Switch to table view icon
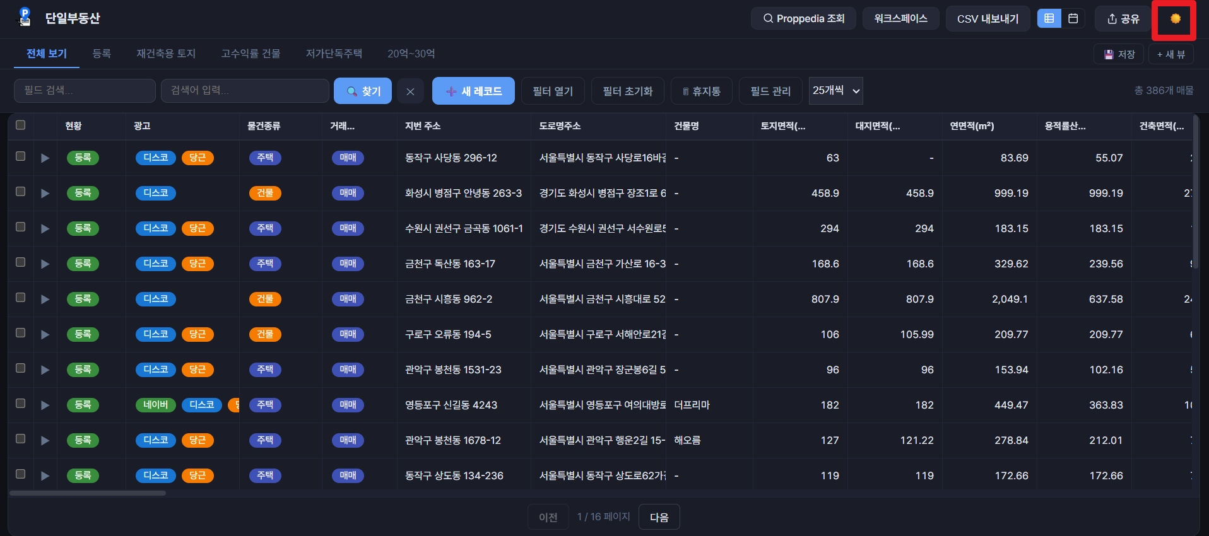The height and width of the screenshot is (536, 1209). click(x=1049, y=18)
